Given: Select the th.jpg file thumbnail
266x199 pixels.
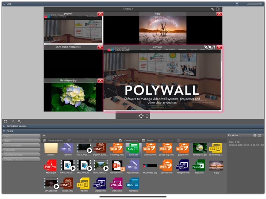Looking at the screenshot, I should coord(216,166).
